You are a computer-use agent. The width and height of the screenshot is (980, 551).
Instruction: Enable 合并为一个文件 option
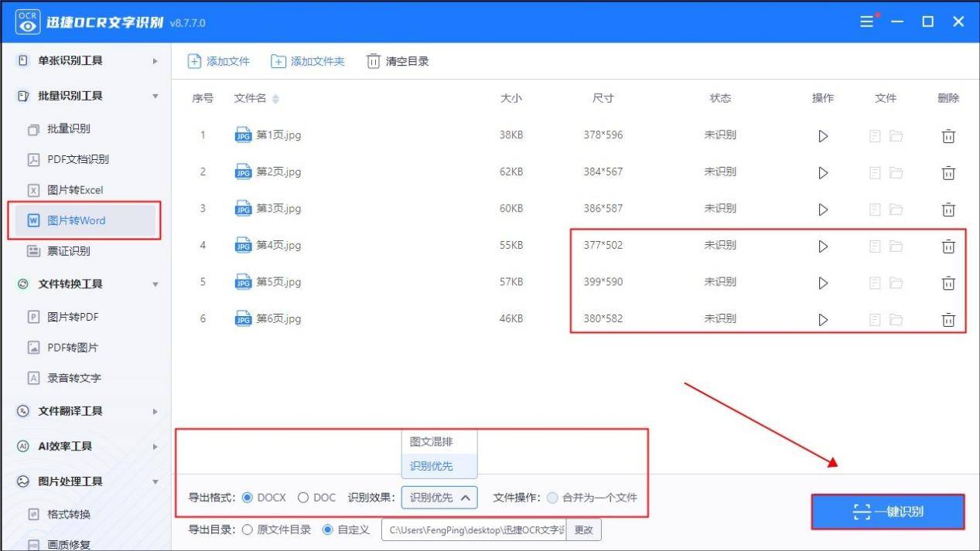(552, 498)
